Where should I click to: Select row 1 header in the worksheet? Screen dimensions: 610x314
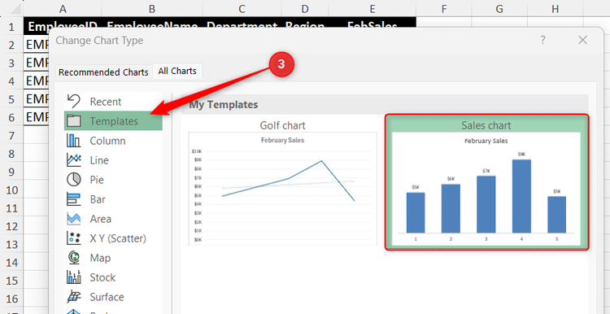(x=11, y=27)
